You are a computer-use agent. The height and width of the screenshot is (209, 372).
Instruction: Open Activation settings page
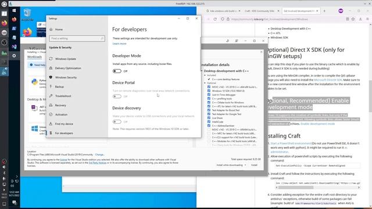[61, 114]
